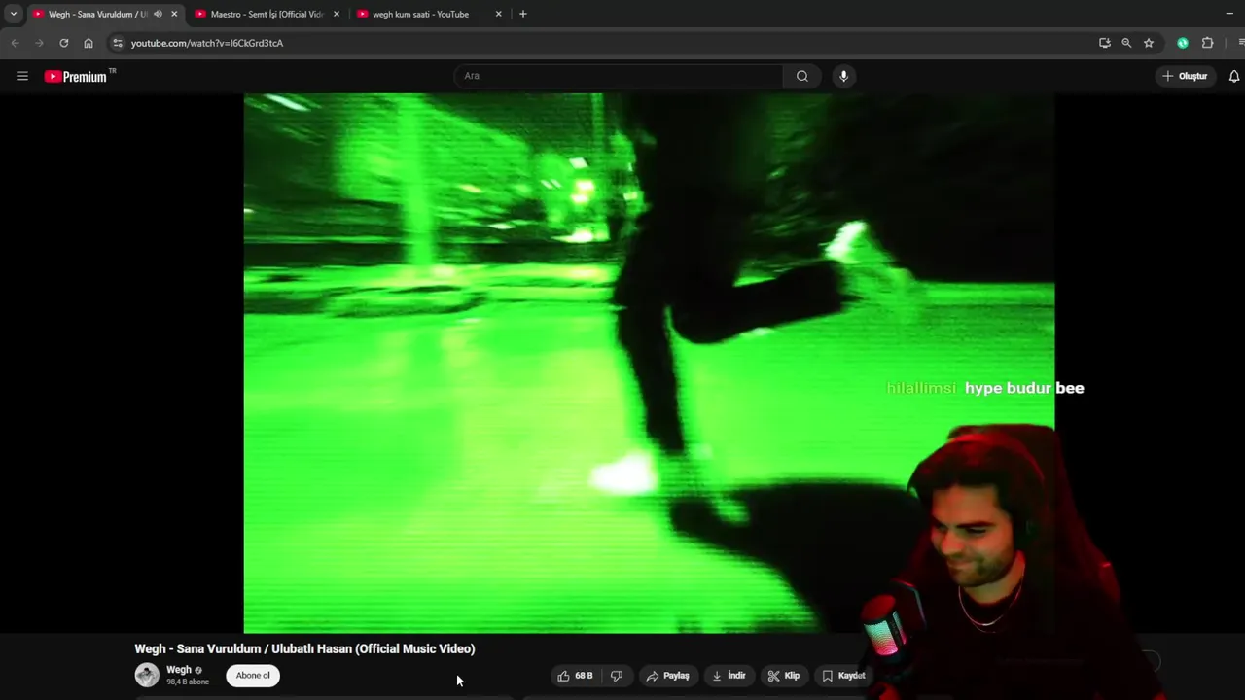Focus the Ara search field
The image size is (1245, 700).
(618, 76)
